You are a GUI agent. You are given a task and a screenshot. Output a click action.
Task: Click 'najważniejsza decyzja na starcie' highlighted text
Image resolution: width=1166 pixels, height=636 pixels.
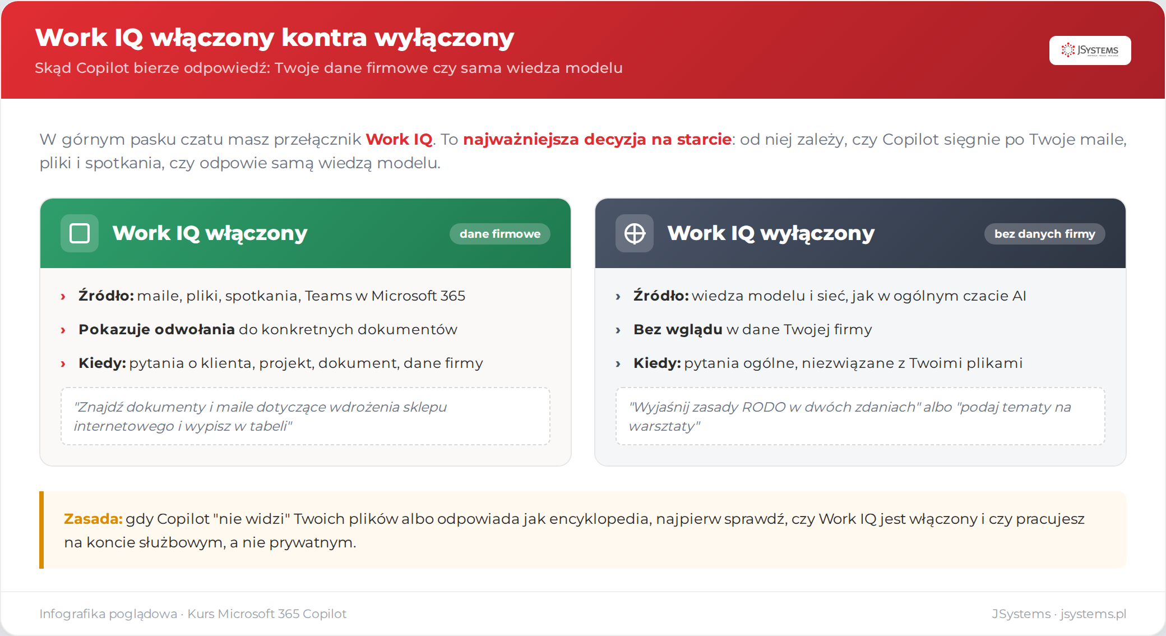point(597,139)
